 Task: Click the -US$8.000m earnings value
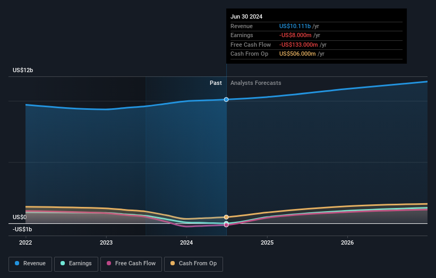coord(295,35)
